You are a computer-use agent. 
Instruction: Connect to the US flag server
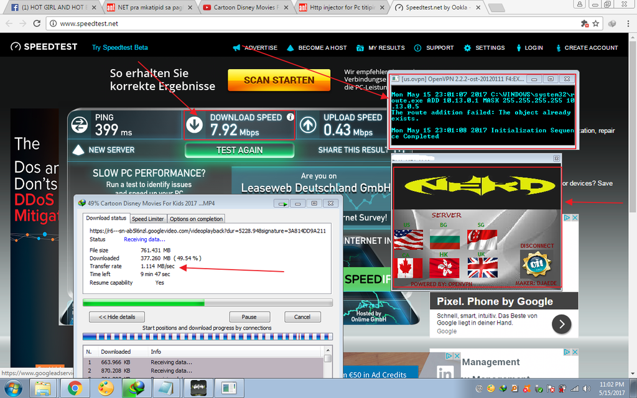[x=408, y=239]
